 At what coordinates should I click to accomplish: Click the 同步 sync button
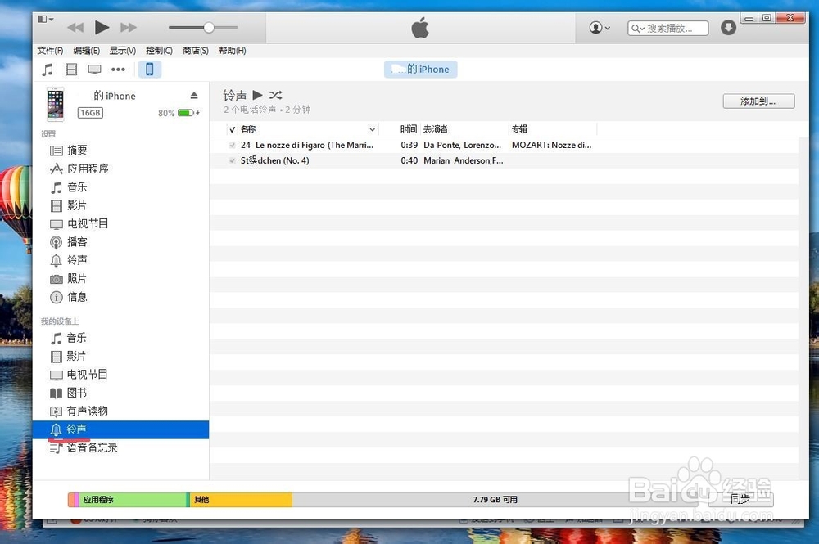740,499
